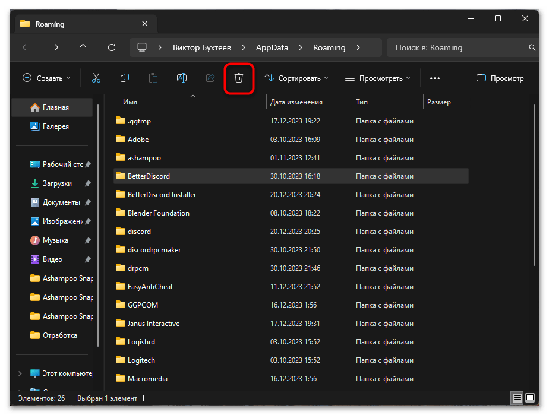Unpin Видео via its pin icon
The width and height of the screenshot is (549, 415).
[x=88, y=259]
